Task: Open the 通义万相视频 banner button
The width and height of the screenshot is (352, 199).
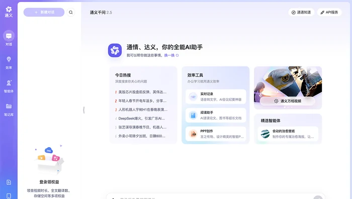Action: click(x=288, y=101)
